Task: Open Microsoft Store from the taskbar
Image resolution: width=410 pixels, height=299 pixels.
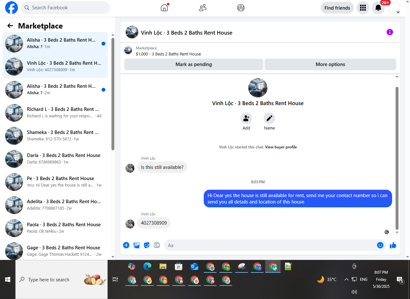Action: point(178,266)
